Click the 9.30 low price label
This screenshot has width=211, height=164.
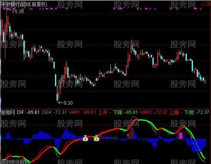(x=68, y=103)
